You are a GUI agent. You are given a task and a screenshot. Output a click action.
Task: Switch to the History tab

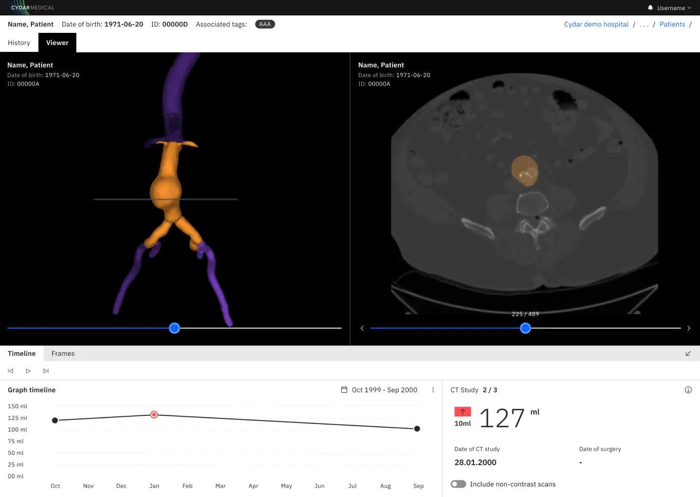19,43
